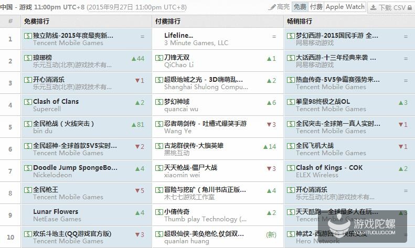415x248 pixels.
Task: Click the 高亮 highlight pencil icon
Action: point(272,7)
